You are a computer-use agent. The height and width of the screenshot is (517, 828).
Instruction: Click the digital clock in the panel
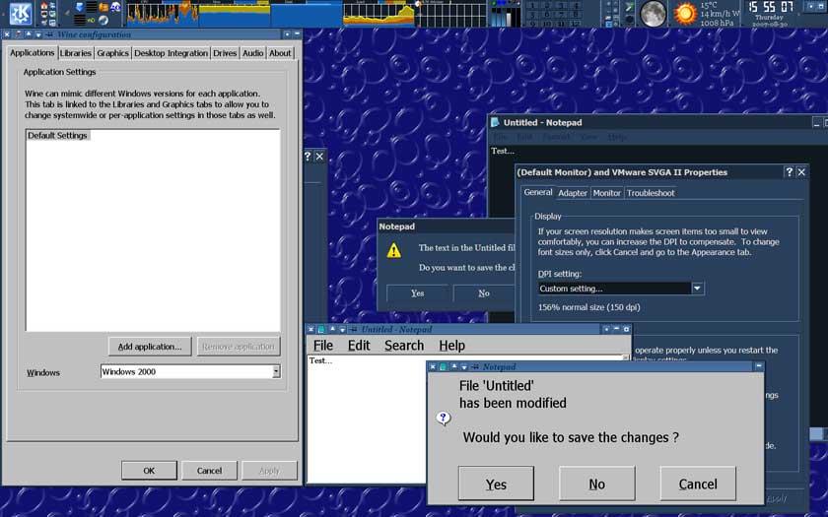pyautogui.click(x=772, y=8)
